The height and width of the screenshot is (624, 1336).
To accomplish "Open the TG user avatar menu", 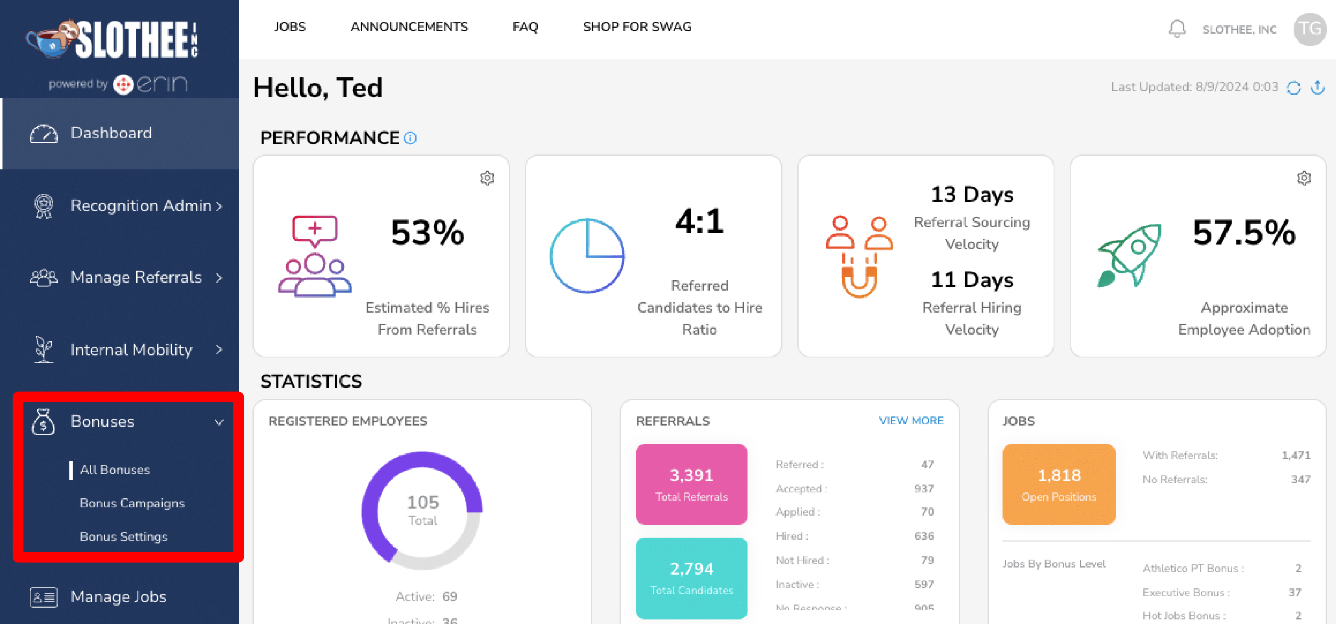I will coord(1309,29).
